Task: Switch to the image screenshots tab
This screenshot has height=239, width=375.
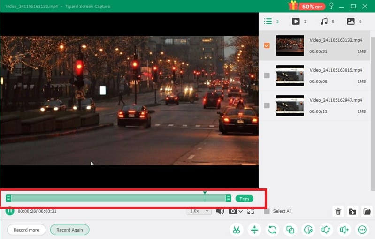Action: (351, 21)
